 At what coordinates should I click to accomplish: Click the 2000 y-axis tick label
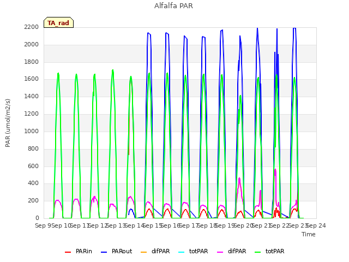tap(32, 44)
